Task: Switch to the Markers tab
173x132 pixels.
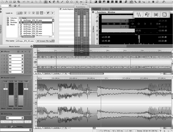Action: [96, 9]
